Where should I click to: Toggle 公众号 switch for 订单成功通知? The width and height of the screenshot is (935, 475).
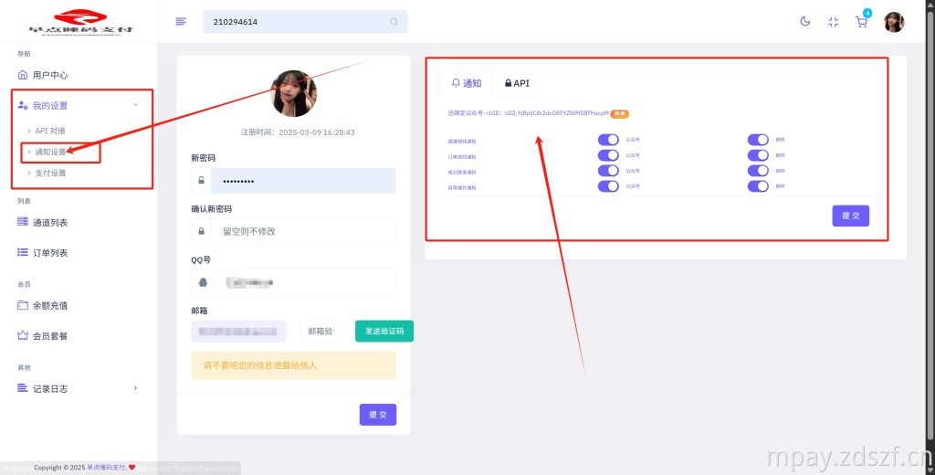(608, 155)
